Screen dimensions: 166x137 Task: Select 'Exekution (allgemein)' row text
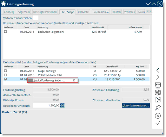pos(51,32)
